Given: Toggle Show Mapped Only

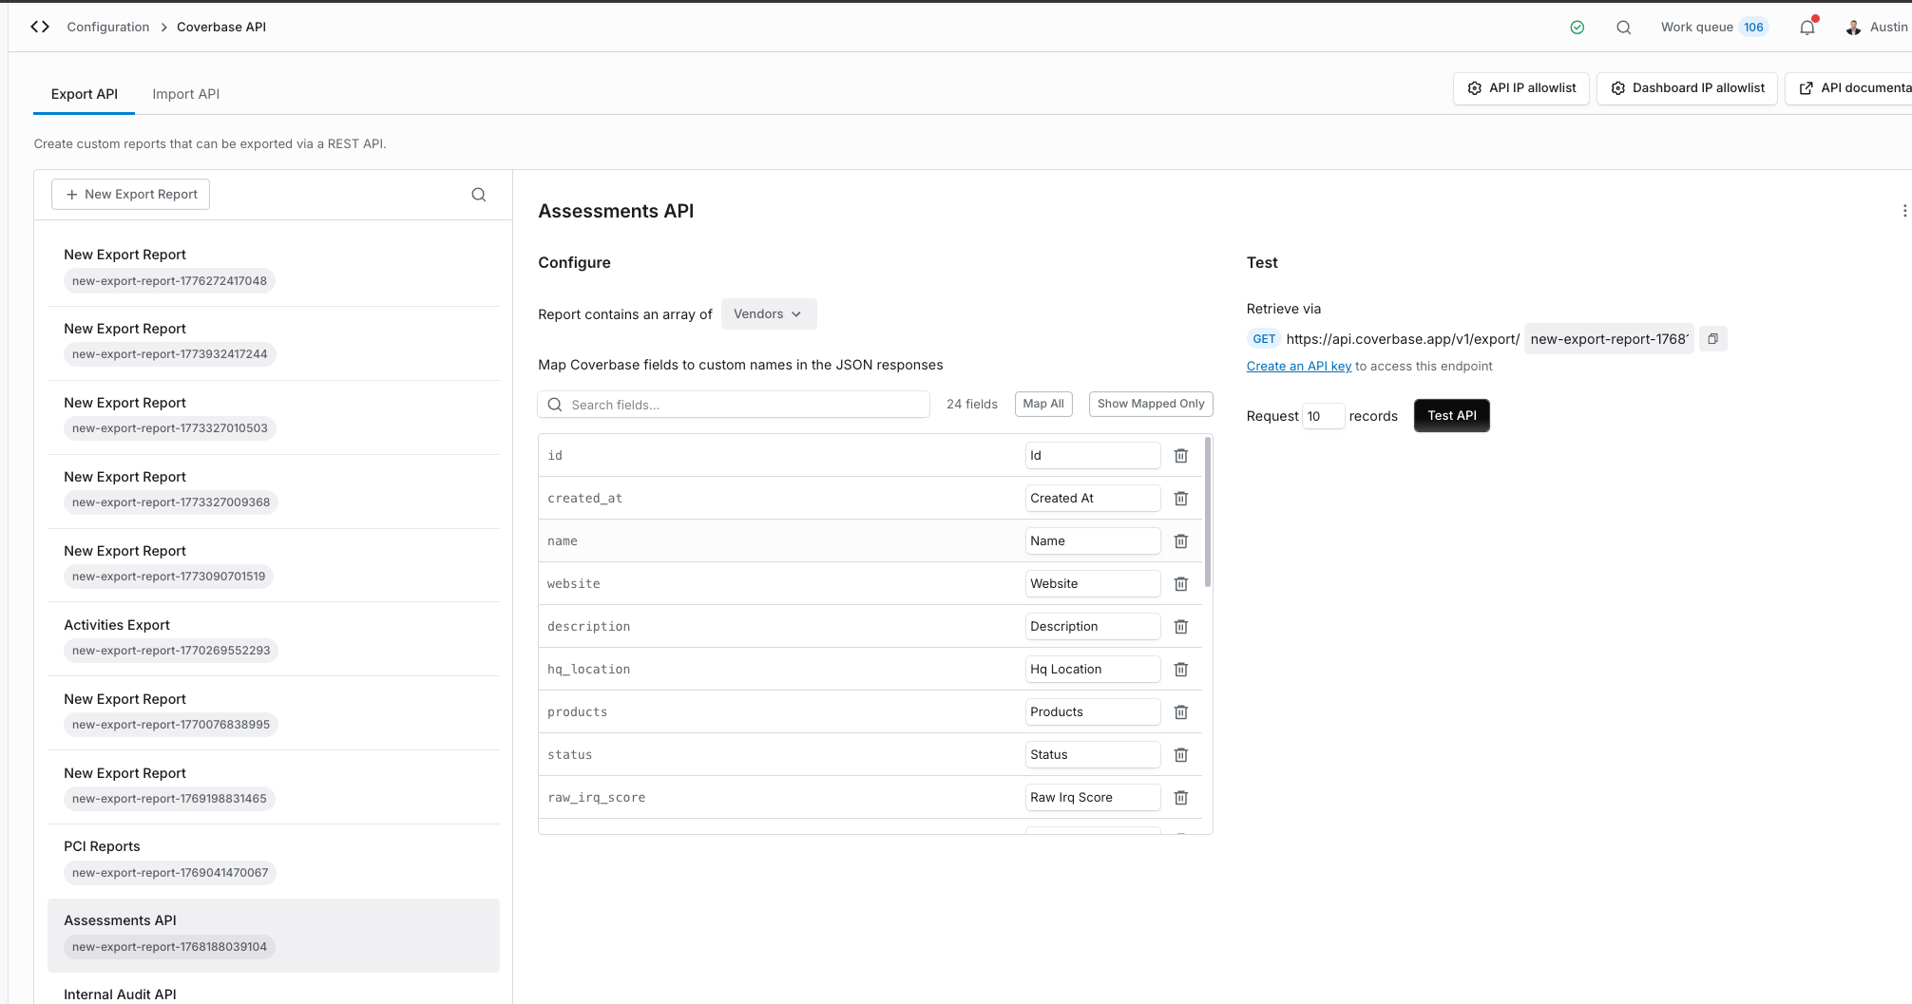Looking at the screenshot, I should (x=1151, y=404).
